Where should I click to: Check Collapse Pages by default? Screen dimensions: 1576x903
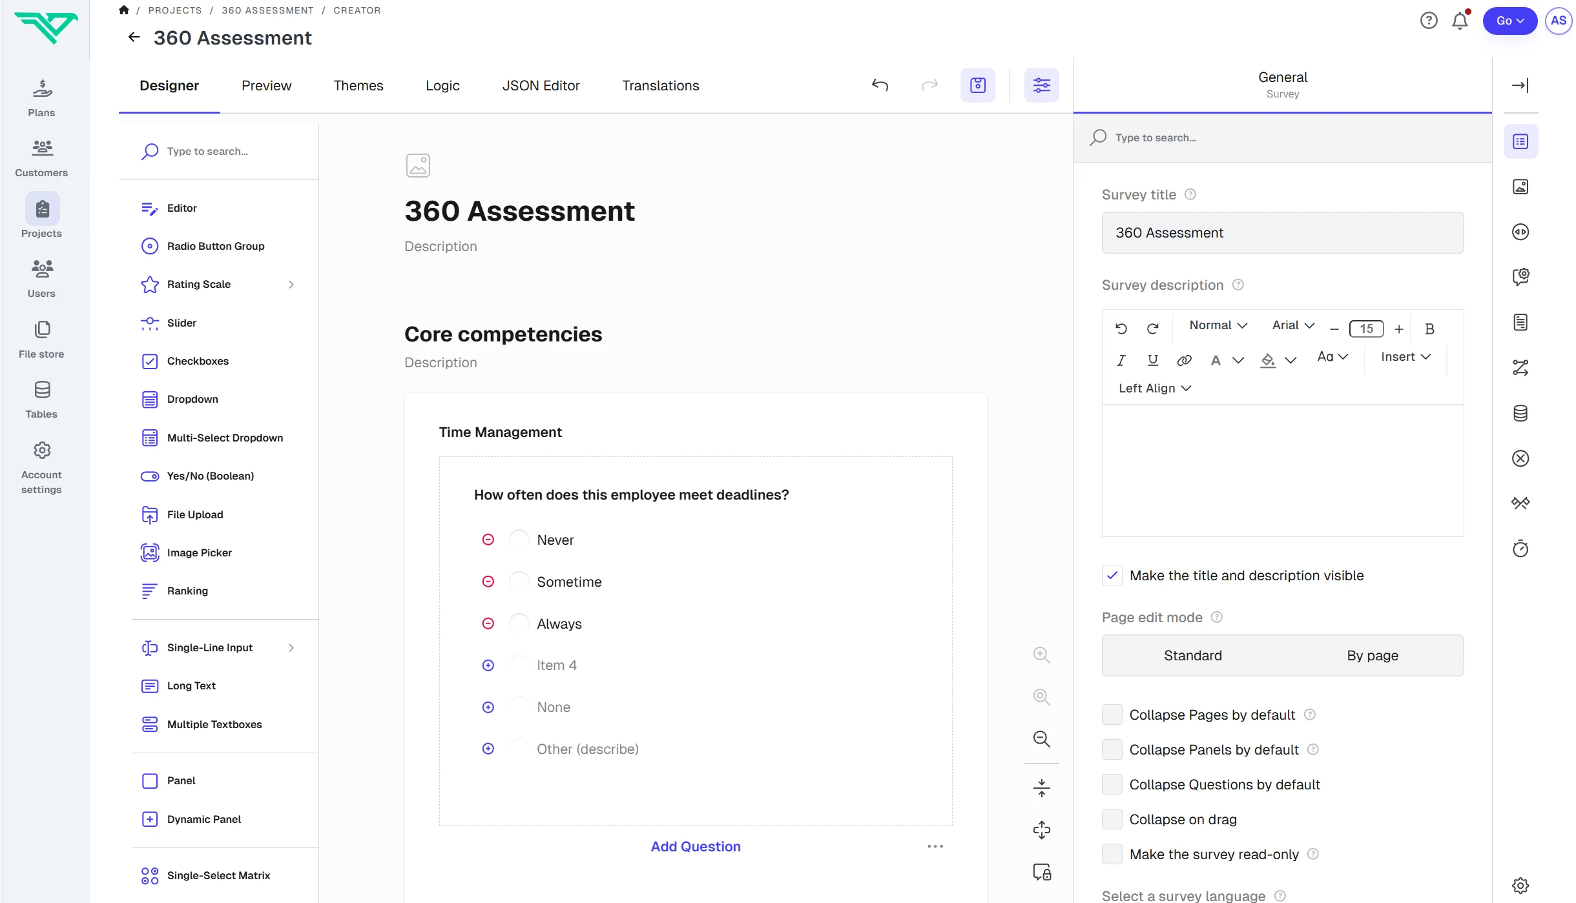click(x=1112, y=715)
